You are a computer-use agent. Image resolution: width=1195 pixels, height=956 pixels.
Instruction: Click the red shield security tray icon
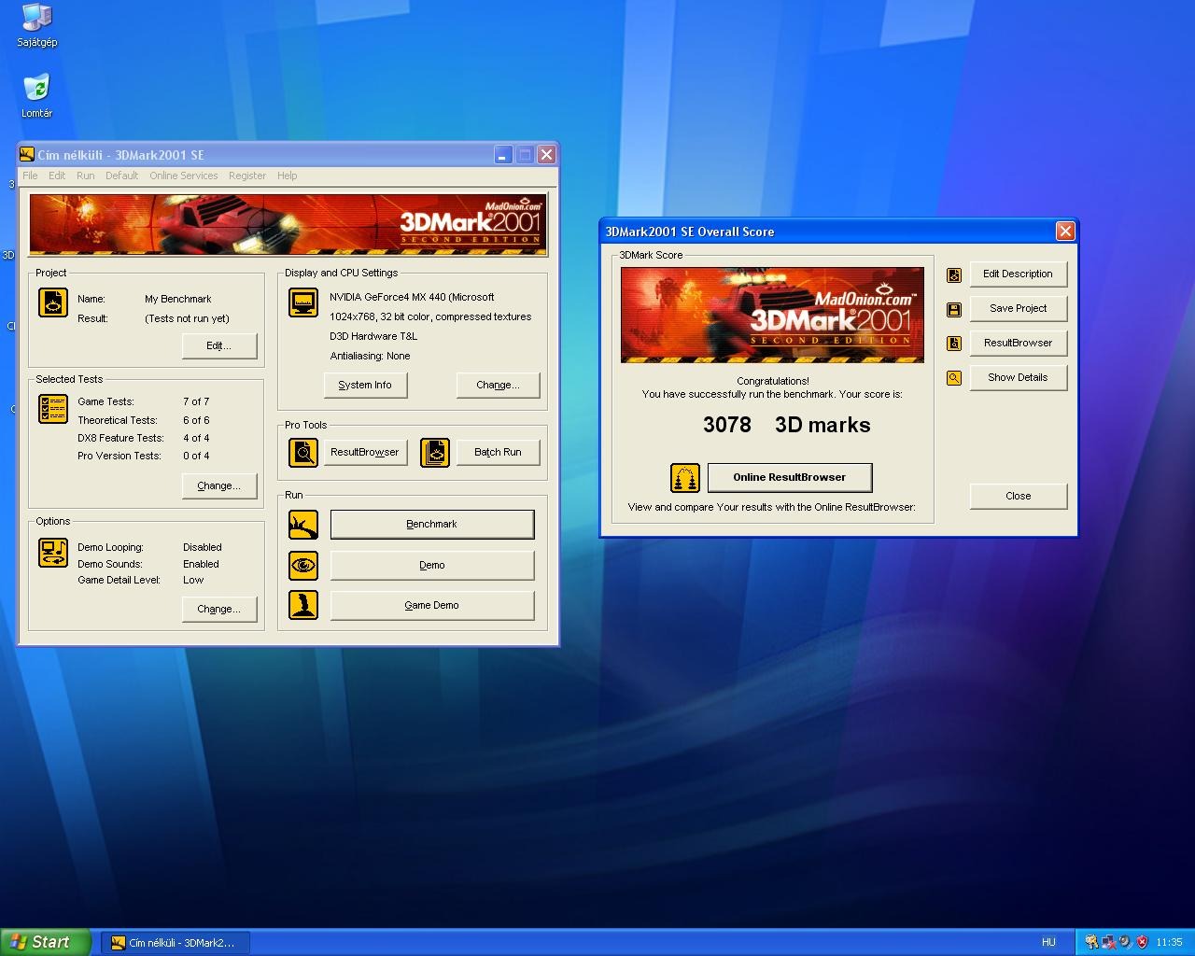[1142, 943]
